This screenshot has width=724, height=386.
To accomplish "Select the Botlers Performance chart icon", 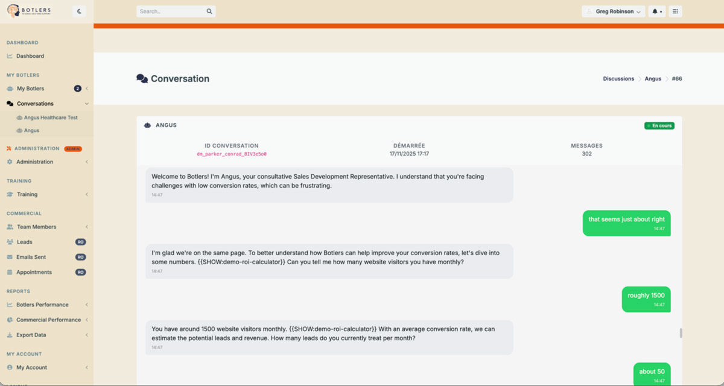I will (x=9, y=304).
